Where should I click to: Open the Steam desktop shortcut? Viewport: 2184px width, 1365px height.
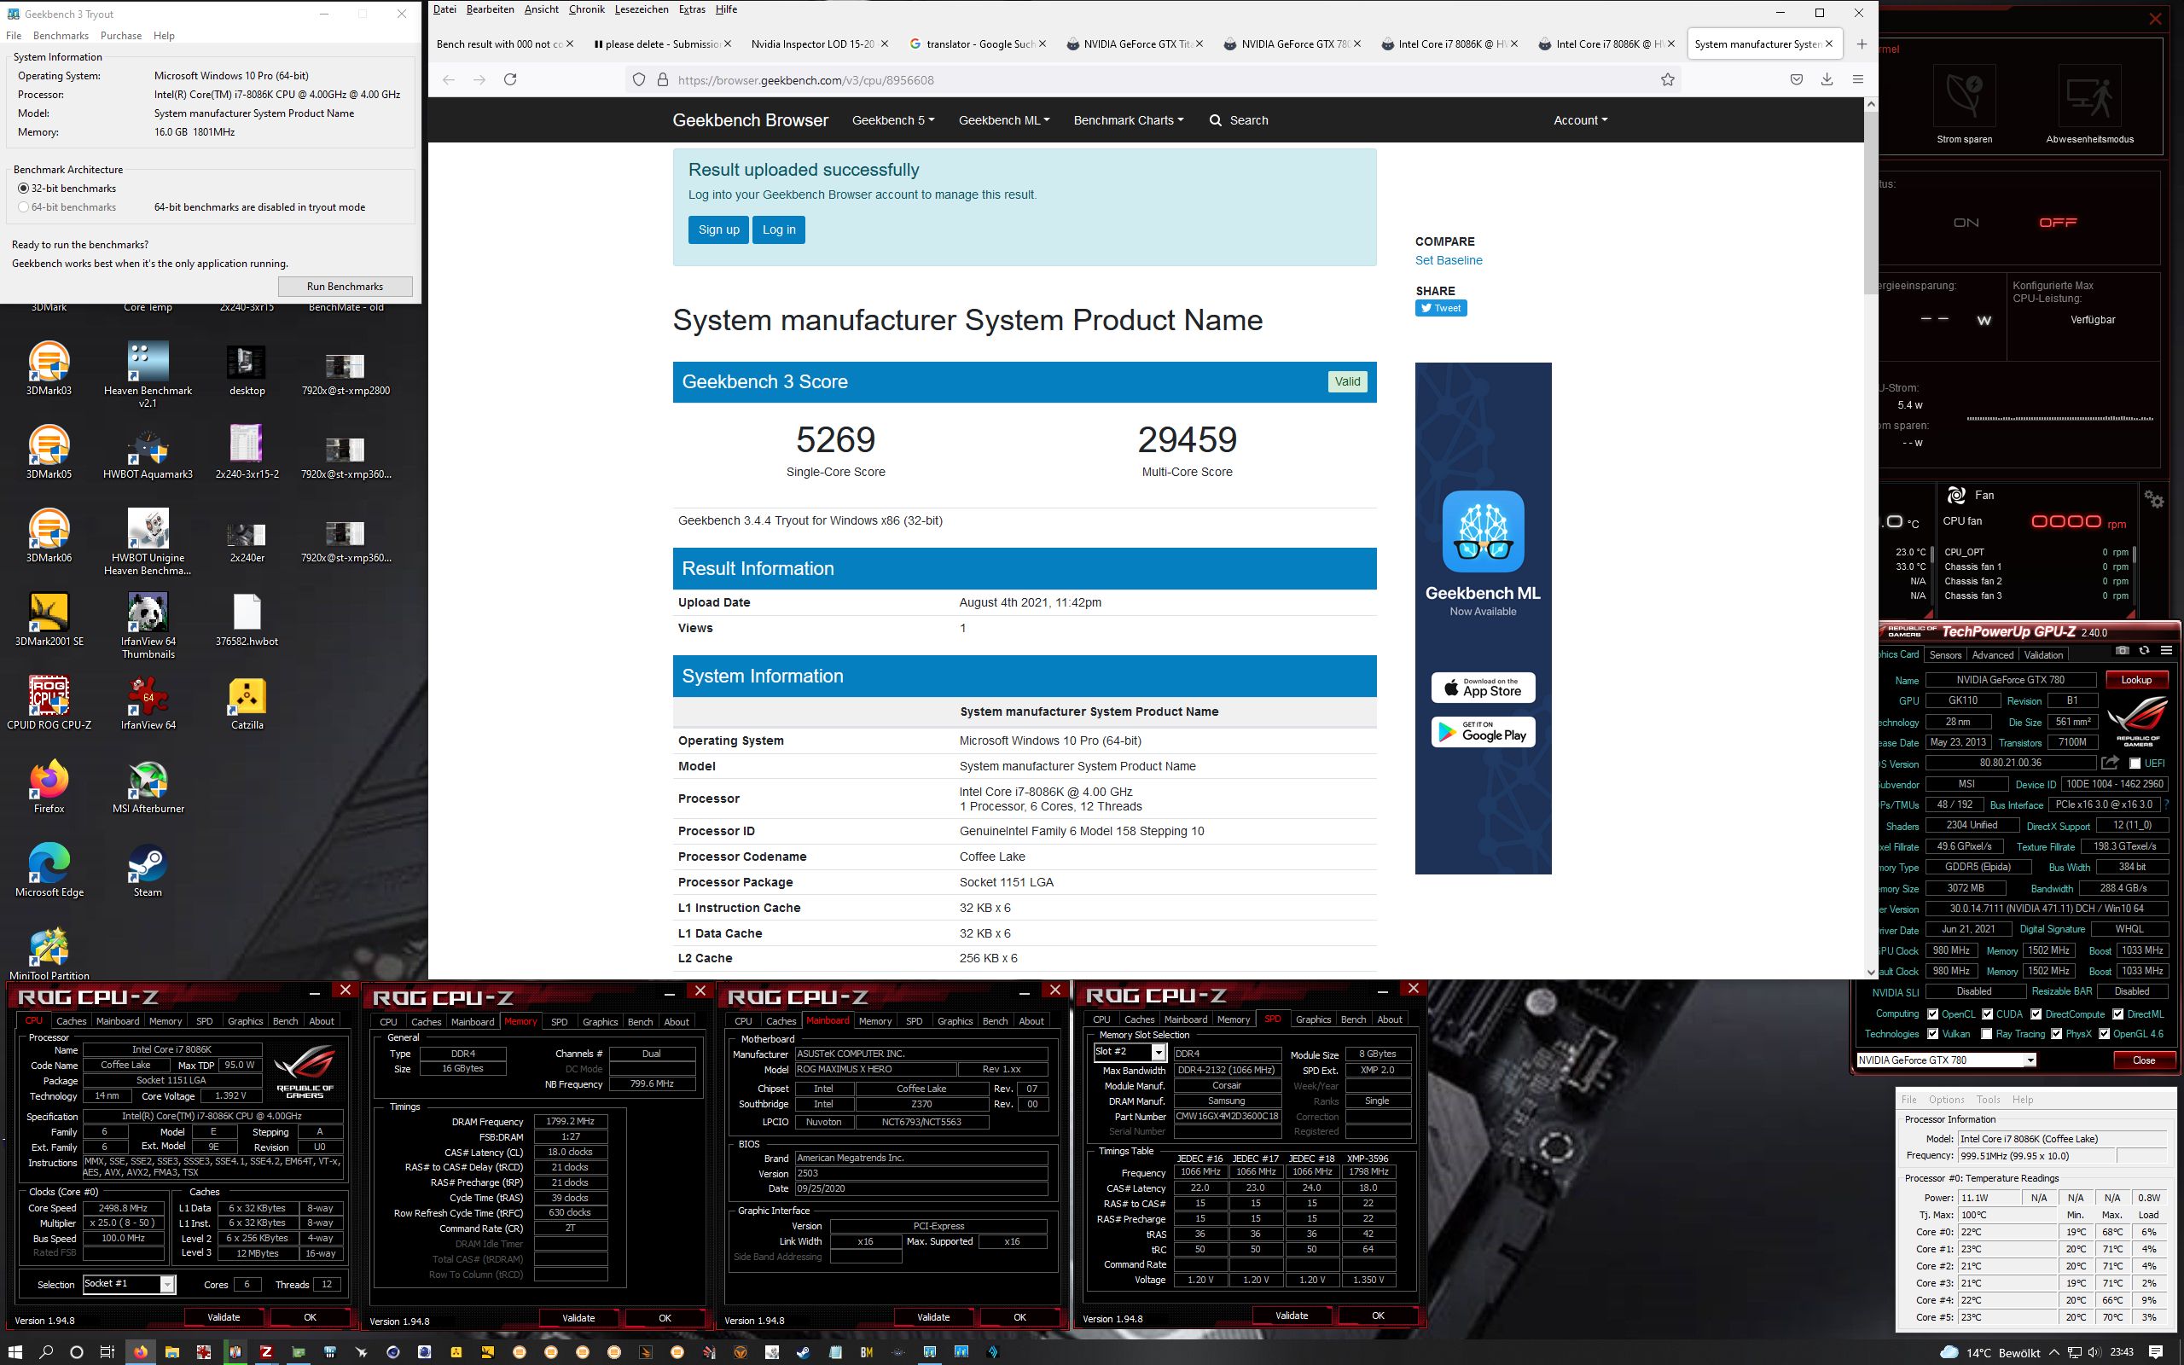[148, 870]
